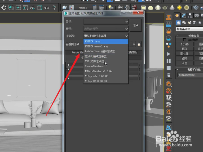The width and height of the screenshot is (203, 152).
Task: Enable the 自动栅格 checkbox
Action: 185,40
